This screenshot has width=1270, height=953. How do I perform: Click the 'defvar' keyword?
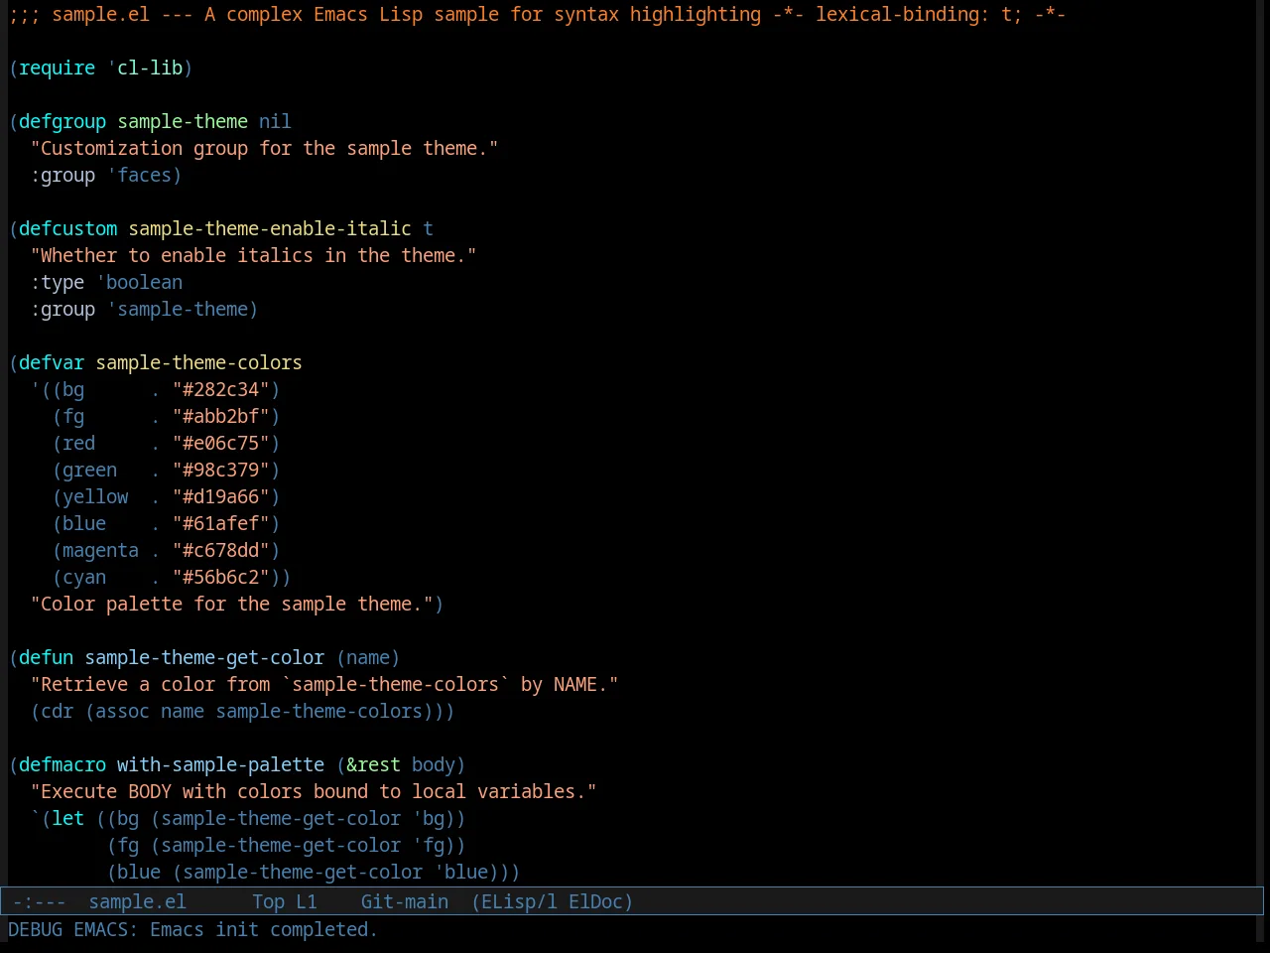52,362
